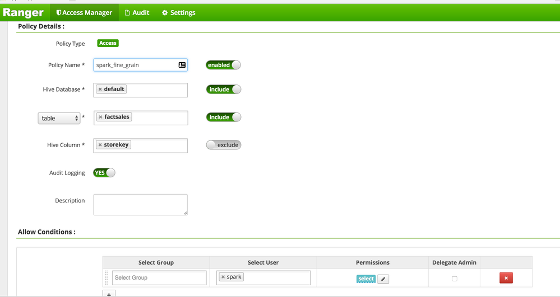Delete allow condition row with red X
The width and height of the screenshot is (560, 297).
tap(506, 278)
